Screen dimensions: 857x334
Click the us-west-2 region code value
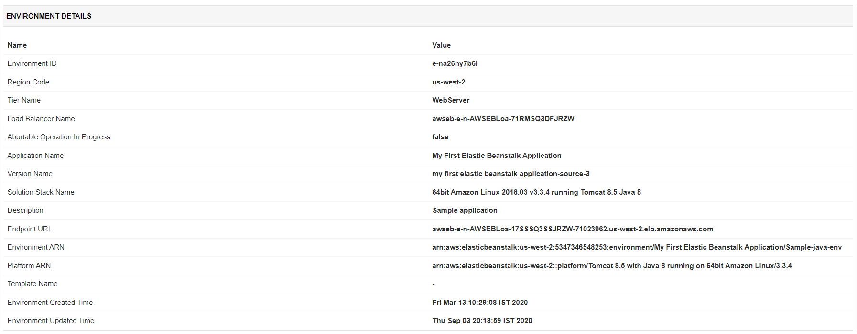coord(448,82)
